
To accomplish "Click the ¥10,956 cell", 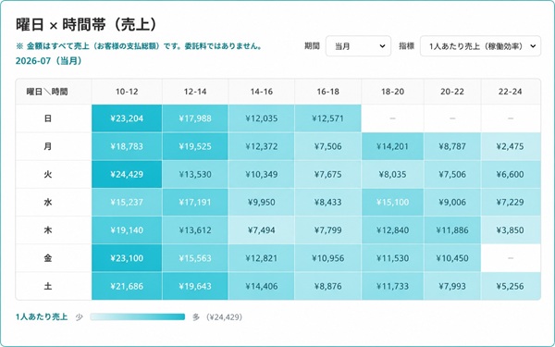I will click(x=327, y=258).
